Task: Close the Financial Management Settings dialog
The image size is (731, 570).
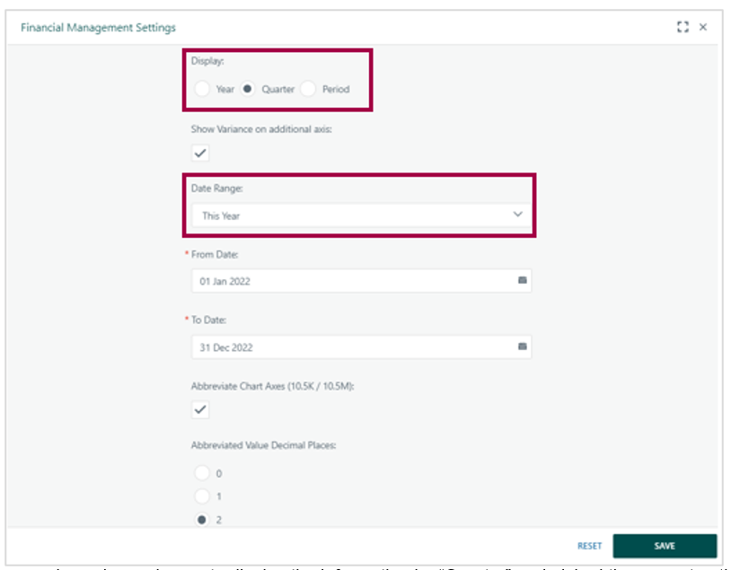Action: (703, 27)
